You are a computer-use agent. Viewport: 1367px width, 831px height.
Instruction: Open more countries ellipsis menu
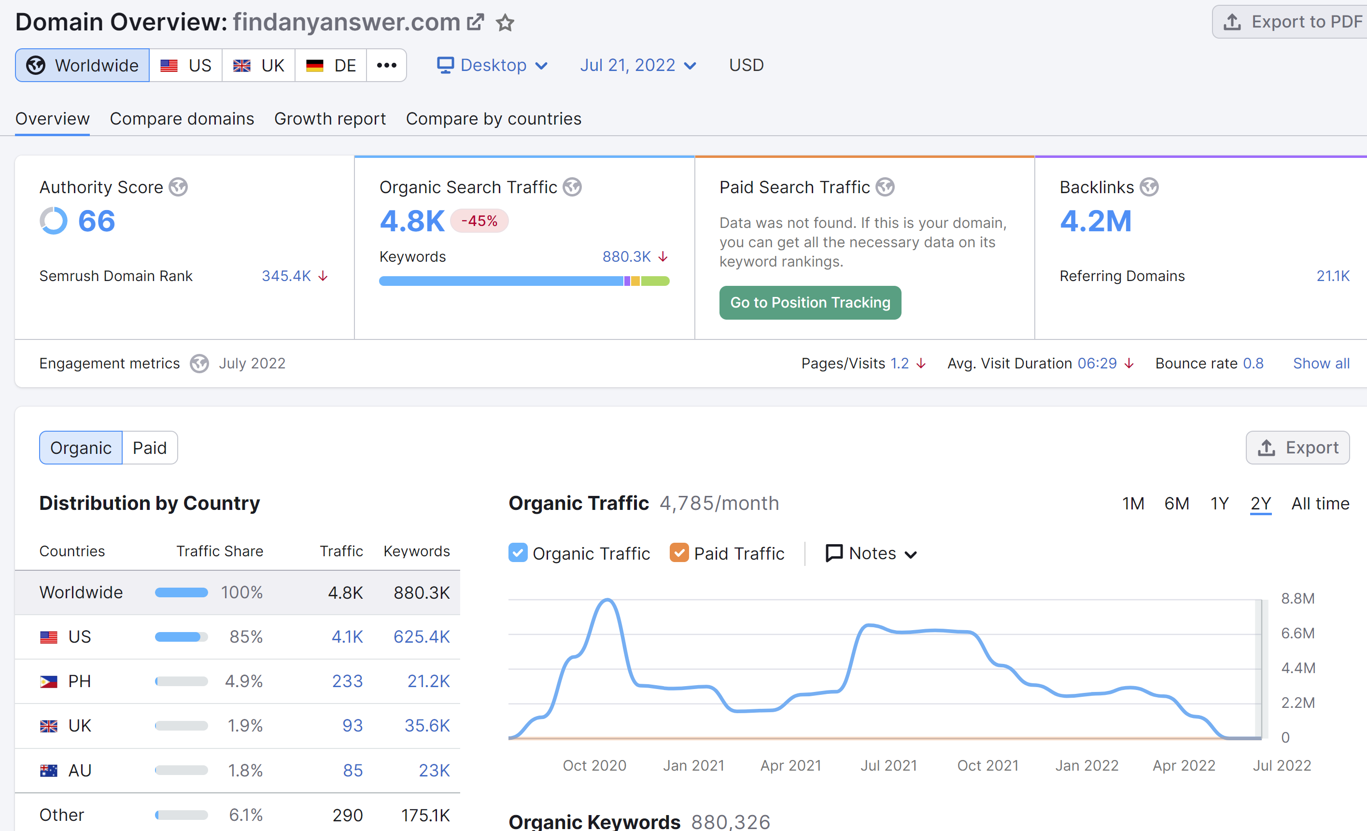pyautogui.click(x=387, y=65)
